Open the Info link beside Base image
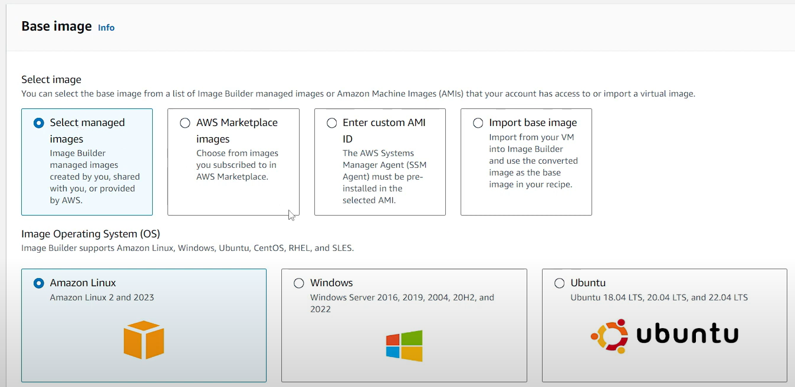Viewport: 795px width, 387px height. 106,28
